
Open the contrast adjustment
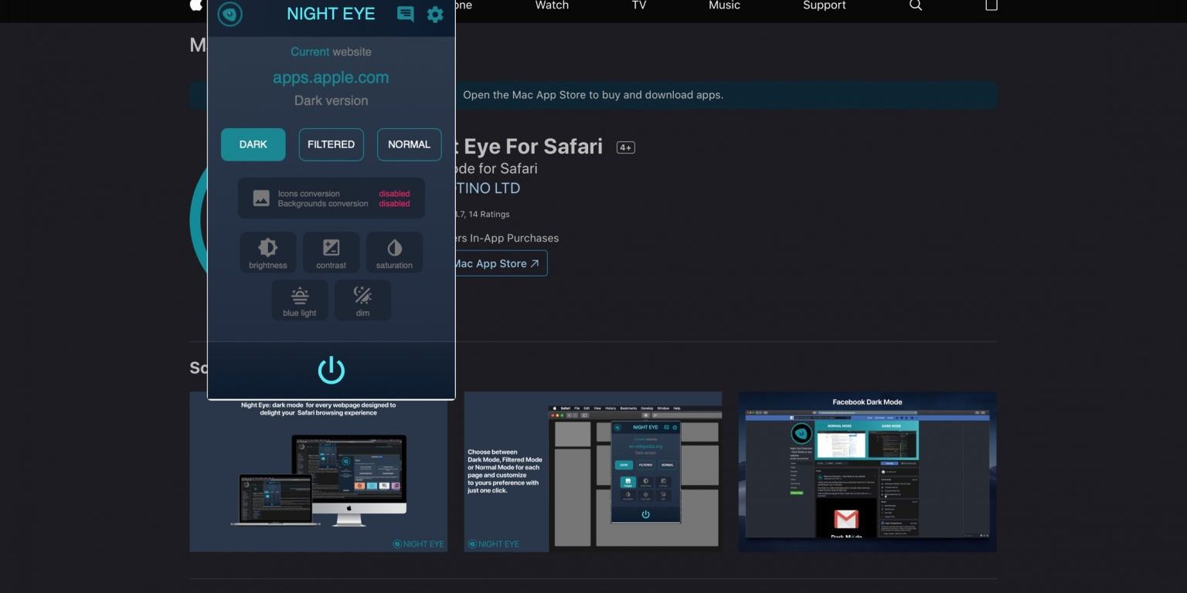pyautogui.click(x=331, y=252)
